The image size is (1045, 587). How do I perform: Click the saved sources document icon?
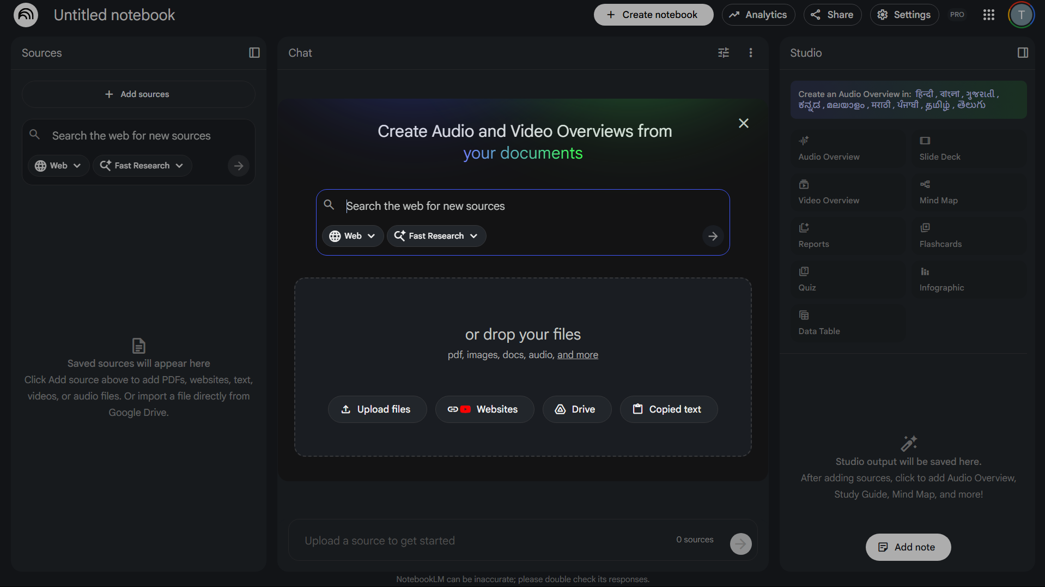(139, 346)
